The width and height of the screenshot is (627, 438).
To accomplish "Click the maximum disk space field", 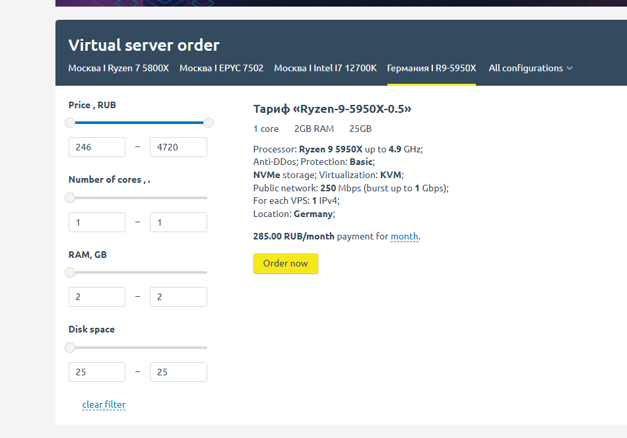I will click(x=178, y=372).
